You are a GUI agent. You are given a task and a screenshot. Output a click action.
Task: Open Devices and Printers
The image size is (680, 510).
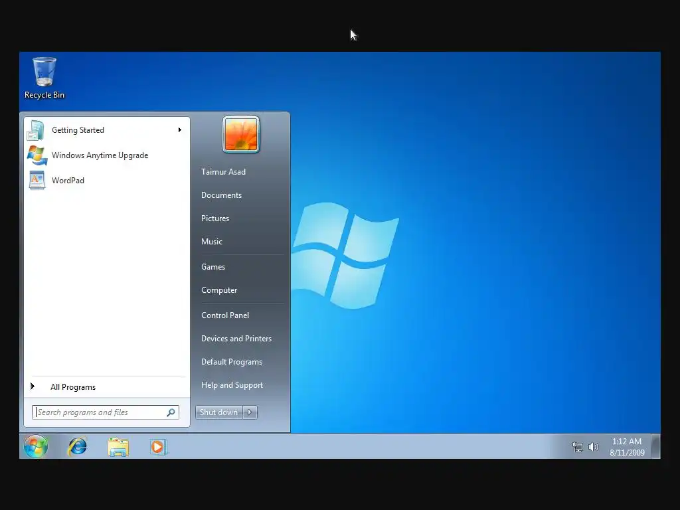(236, 339)
